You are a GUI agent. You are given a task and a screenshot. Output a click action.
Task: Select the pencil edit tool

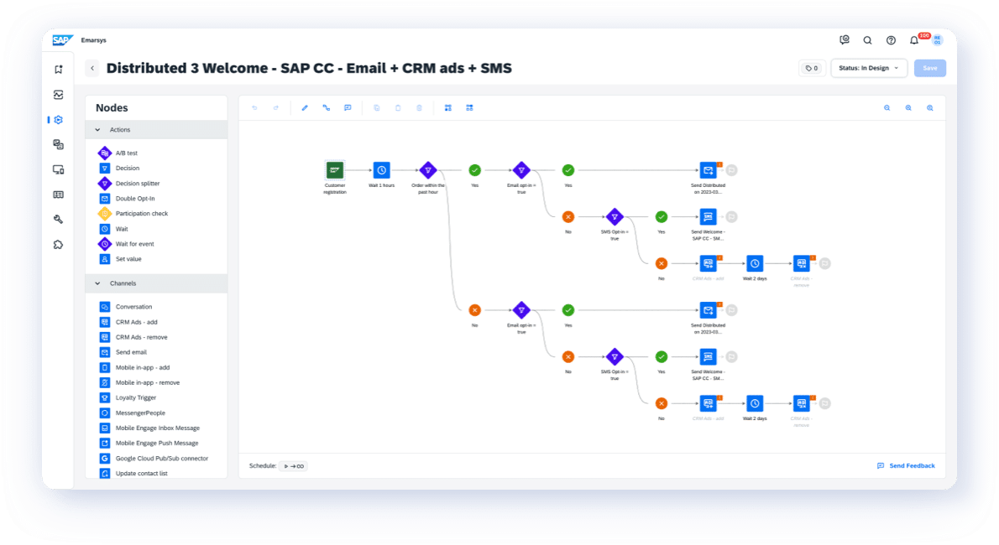305,108
